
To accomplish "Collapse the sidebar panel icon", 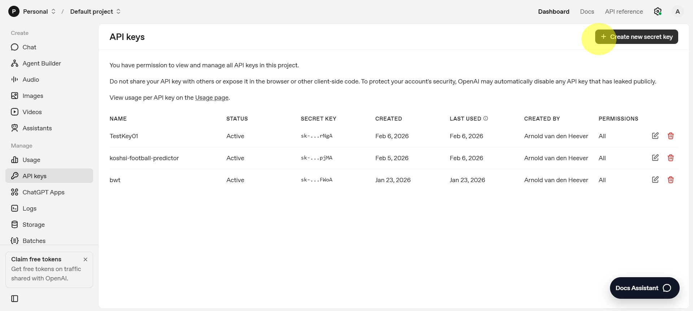I will click(15, 299).
